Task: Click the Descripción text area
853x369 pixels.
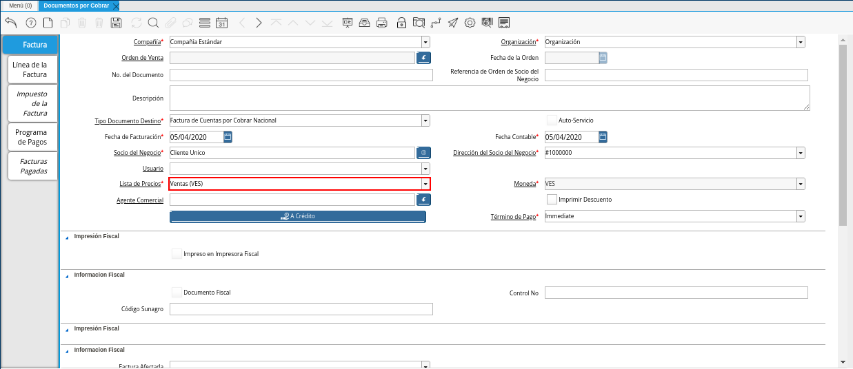Action: coord(490,98)
